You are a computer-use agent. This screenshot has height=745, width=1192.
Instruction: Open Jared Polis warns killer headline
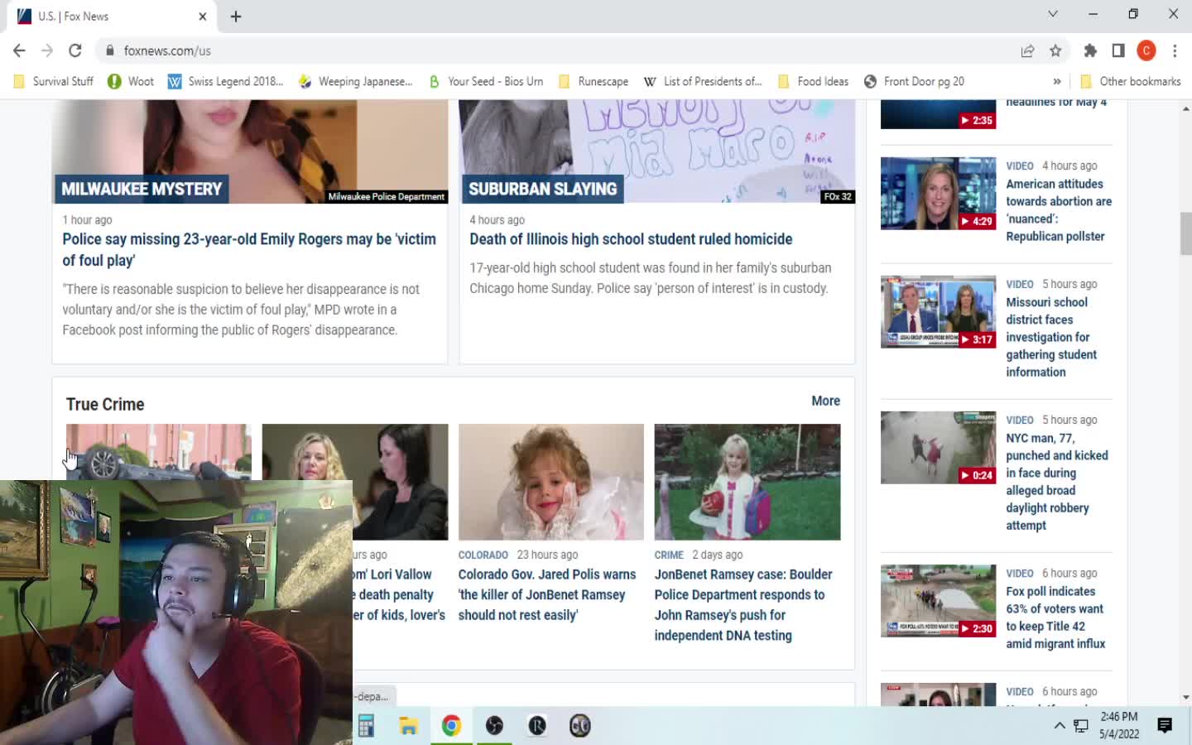tap(547, 594)
